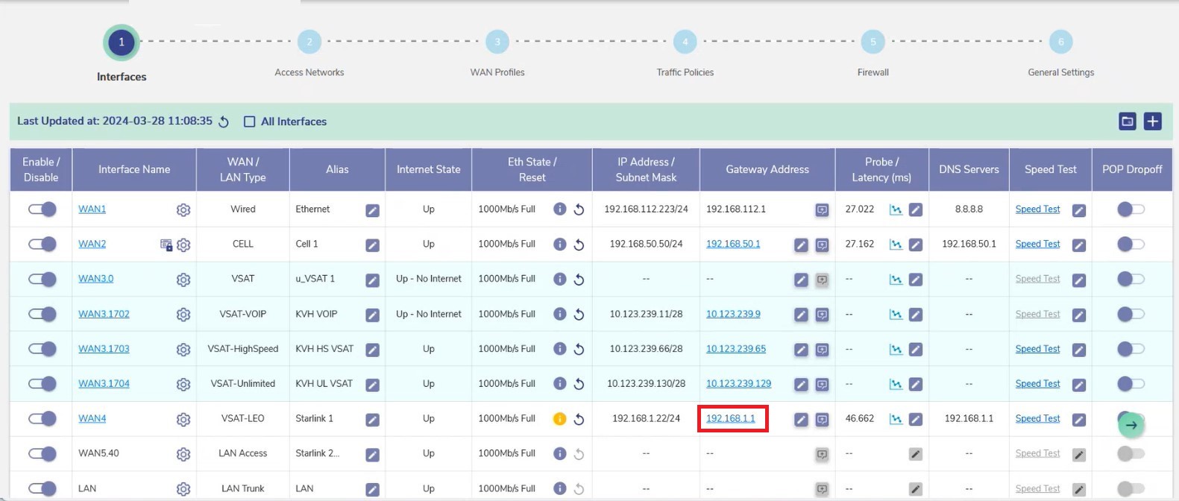
Task: Click the green next arrow button
Action: [1131, 425]
